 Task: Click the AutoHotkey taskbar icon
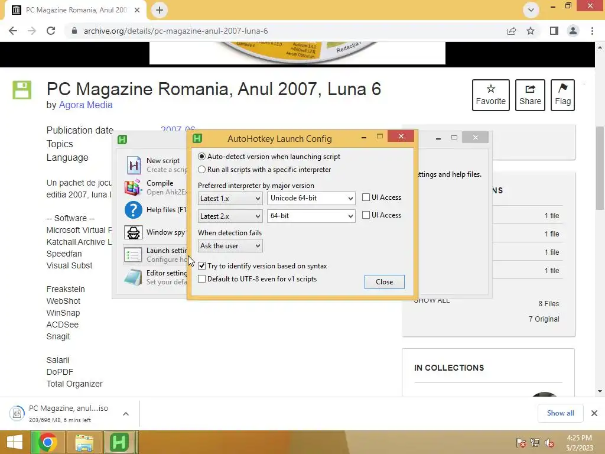coord(119,442)
